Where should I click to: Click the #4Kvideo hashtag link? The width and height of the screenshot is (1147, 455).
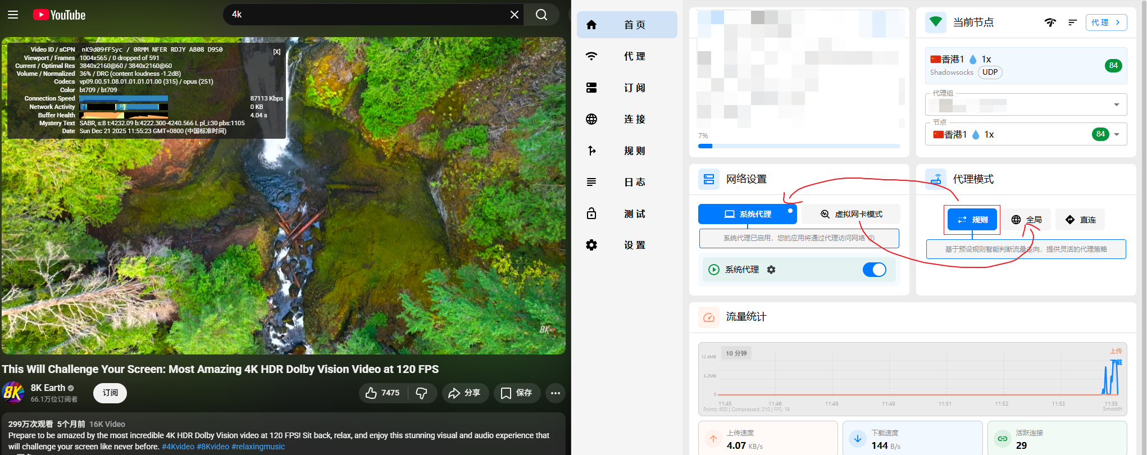(x=178, y=447)
